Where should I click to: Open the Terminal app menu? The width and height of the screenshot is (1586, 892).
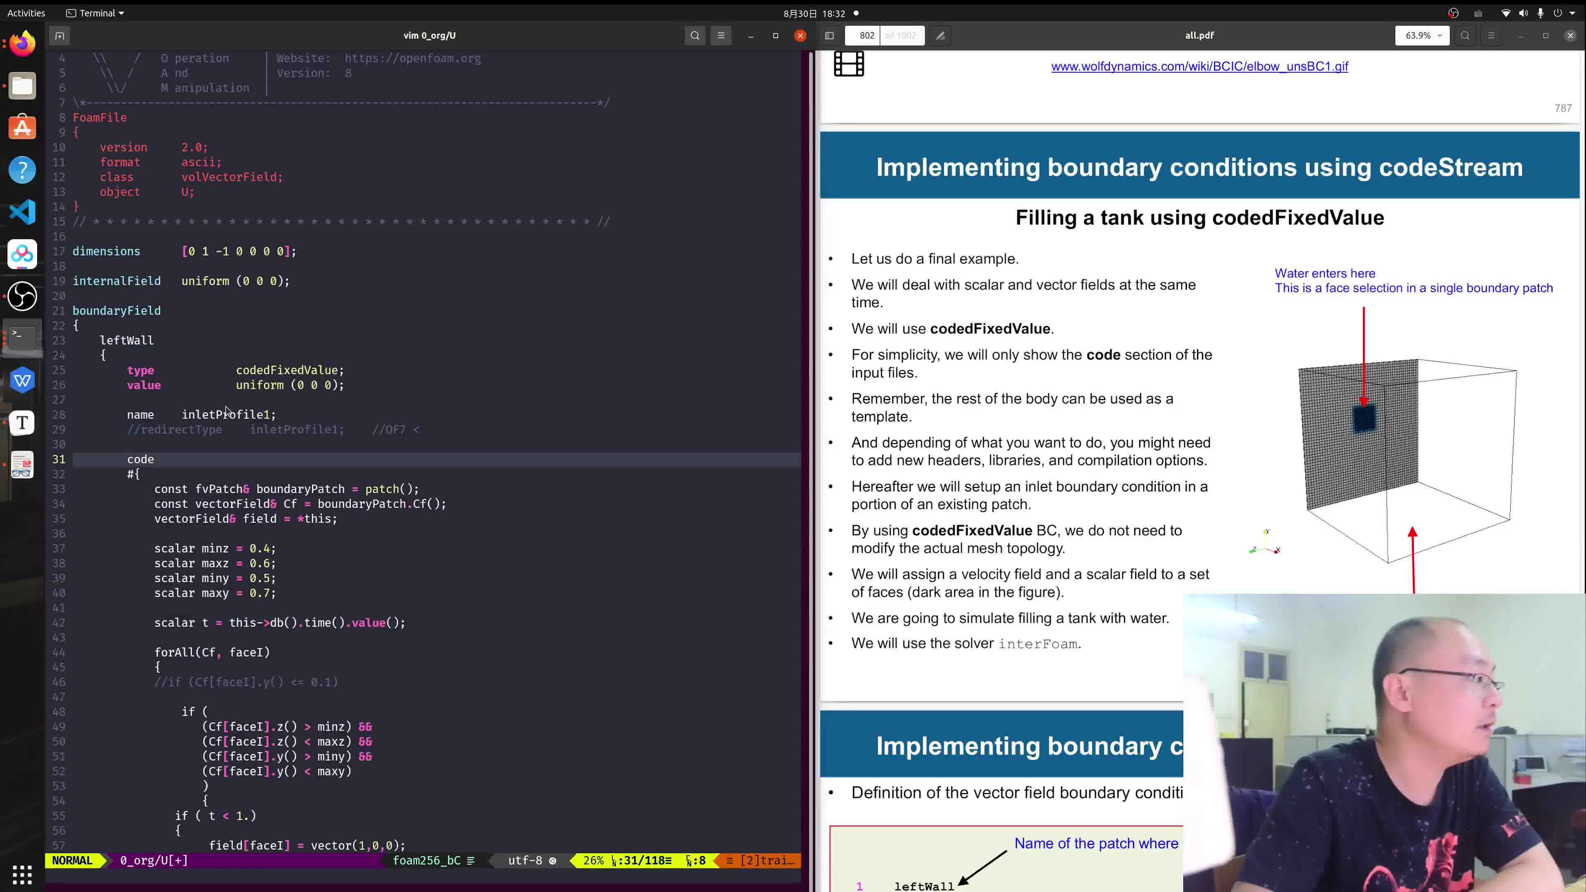click(x=95, y=13)
